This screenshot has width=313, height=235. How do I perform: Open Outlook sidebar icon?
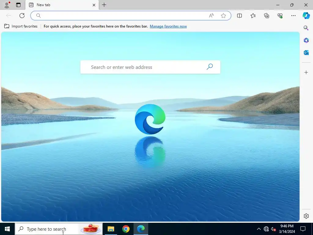(x=306, y=53)
